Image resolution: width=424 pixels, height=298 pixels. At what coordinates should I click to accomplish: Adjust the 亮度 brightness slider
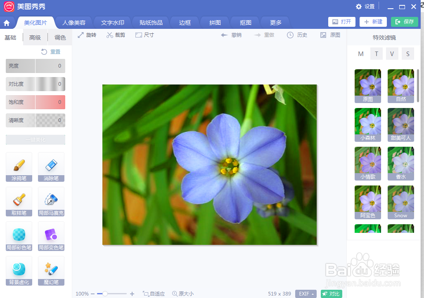click(x=36, y=66)
